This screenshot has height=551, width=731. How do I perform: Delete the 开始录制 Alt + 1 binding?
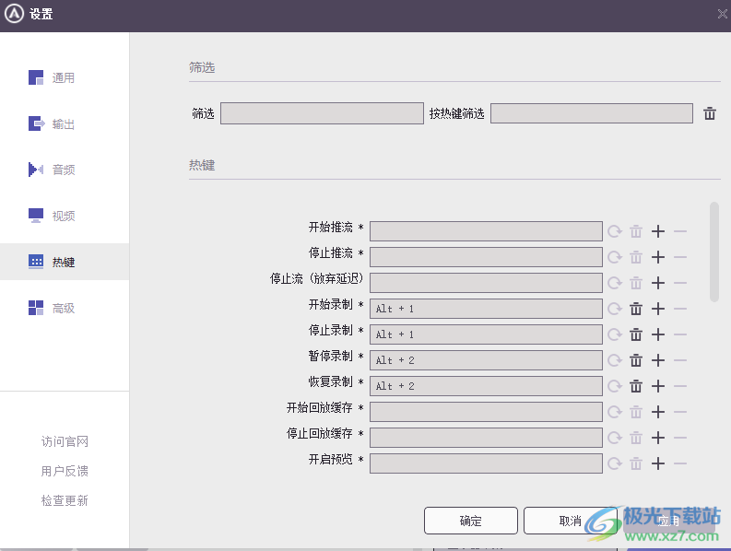click(x=636, y=309)
